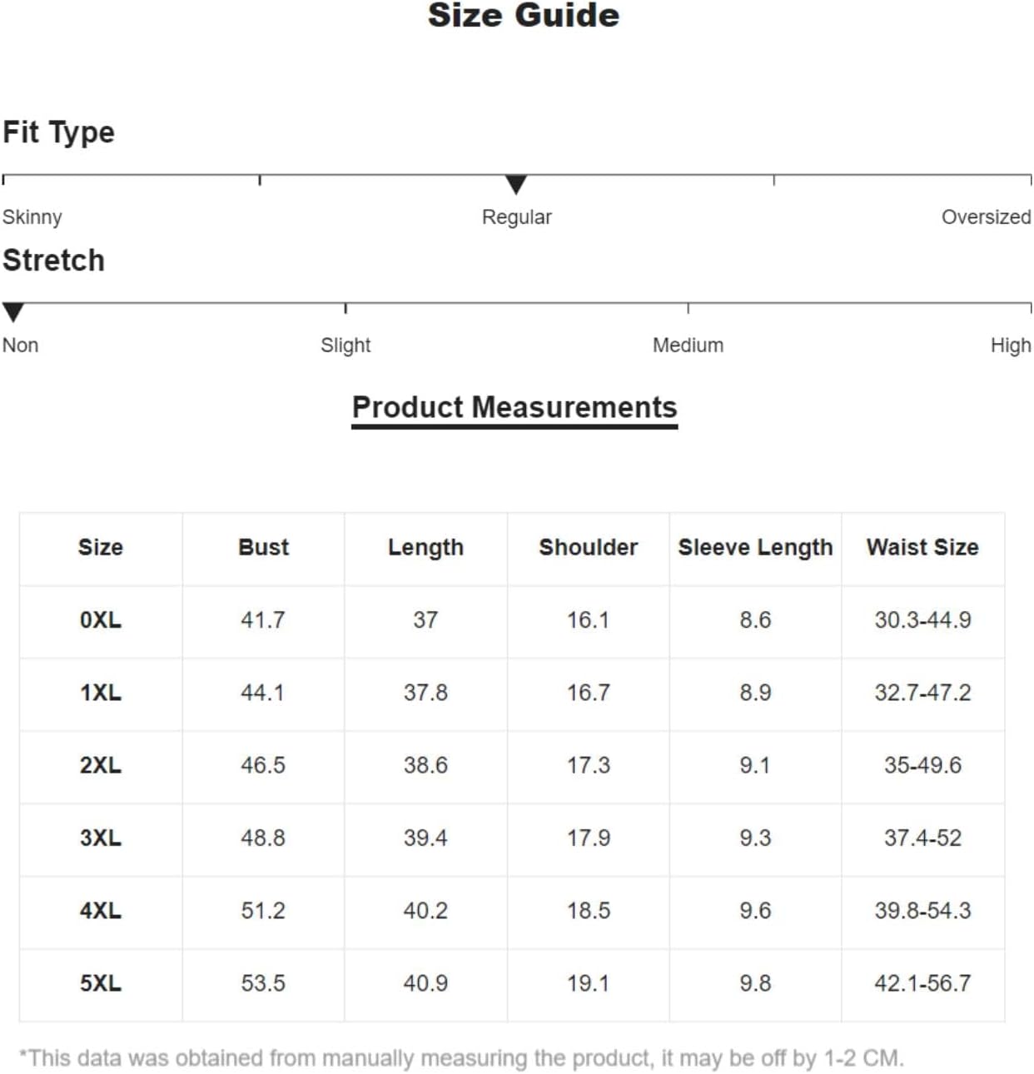Click the Size Guide title
The image size is (1034, 1074).
click(524, 16)
